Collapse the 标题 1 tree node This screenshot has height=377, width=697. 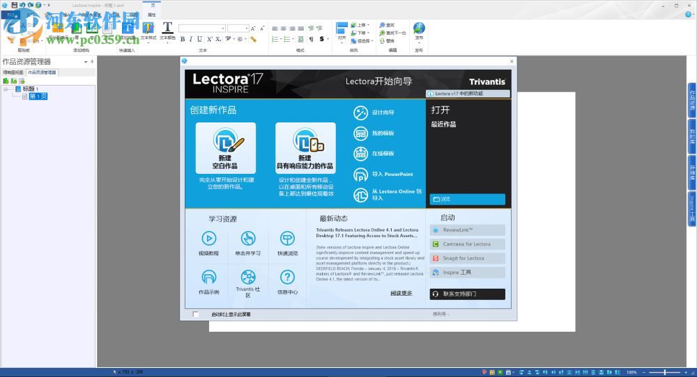point(6,89)
